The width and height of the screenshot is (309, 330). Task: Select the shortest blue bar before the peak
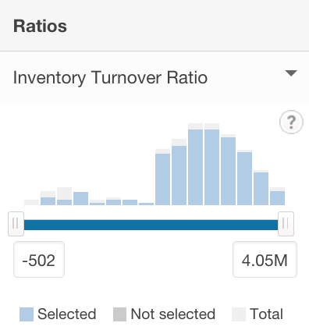pos(146,204)
